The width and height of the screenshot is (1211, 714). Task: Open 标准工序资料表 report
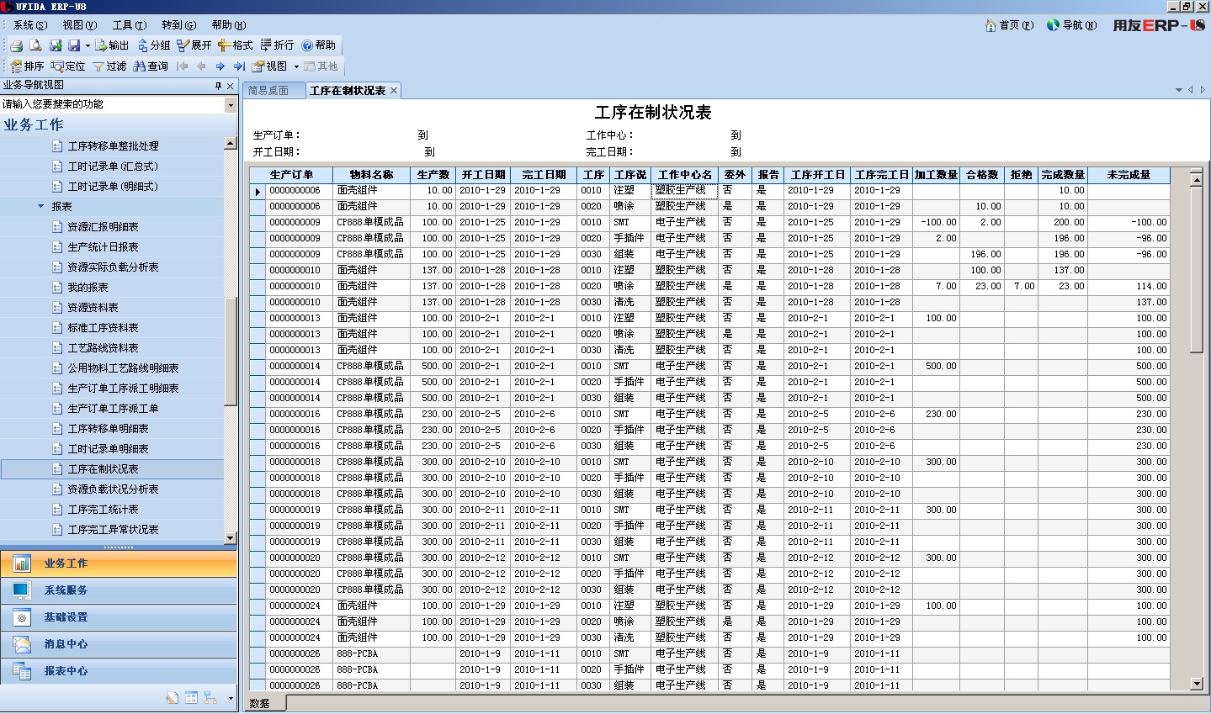[x=103, y=328]
